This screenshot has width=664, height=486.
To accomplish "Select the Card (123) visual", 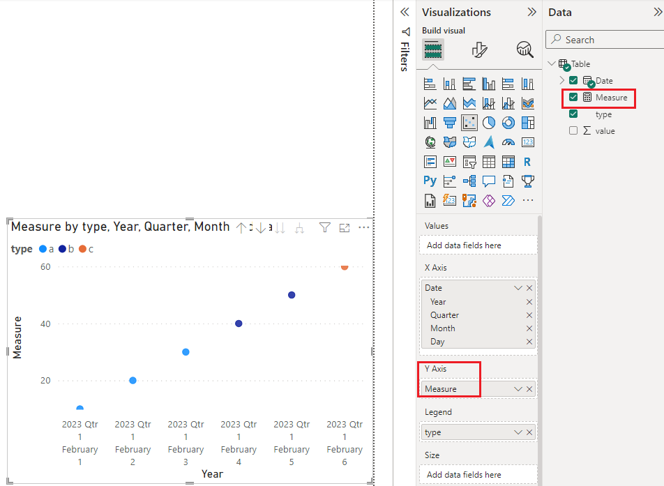I will 527,142.
